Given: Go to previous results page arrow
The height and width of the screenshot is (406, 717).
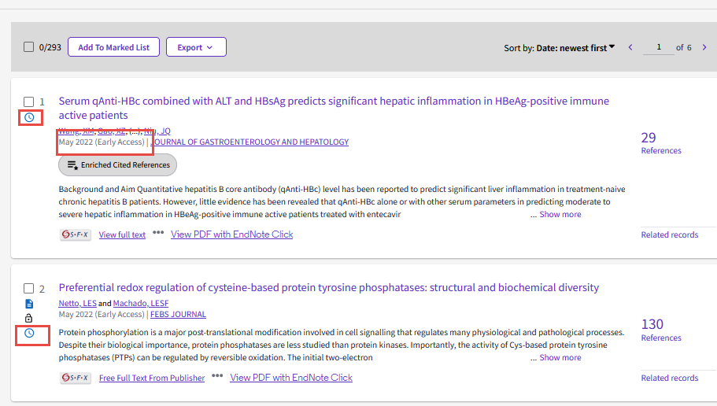Looking at the screenshot, I should click(x=630, y=48).
